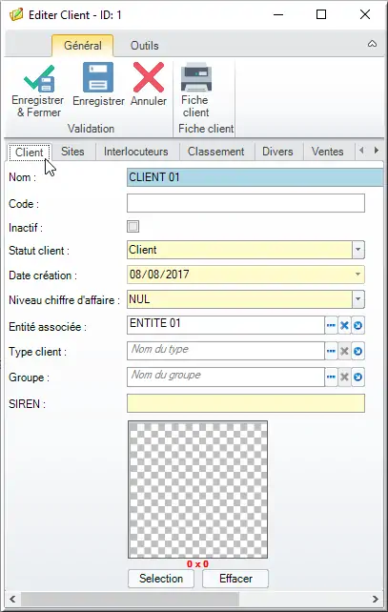Toggle the Inactif checkbox
The image size is (388, 612).
pyautogui.click(x=133, y=226)
